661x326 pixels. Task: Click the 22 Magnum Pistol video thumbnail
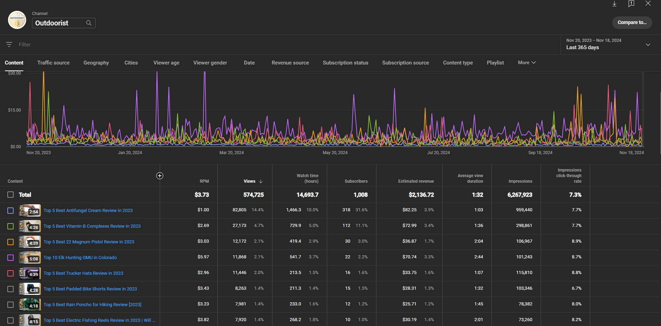(x=30, y=242)
